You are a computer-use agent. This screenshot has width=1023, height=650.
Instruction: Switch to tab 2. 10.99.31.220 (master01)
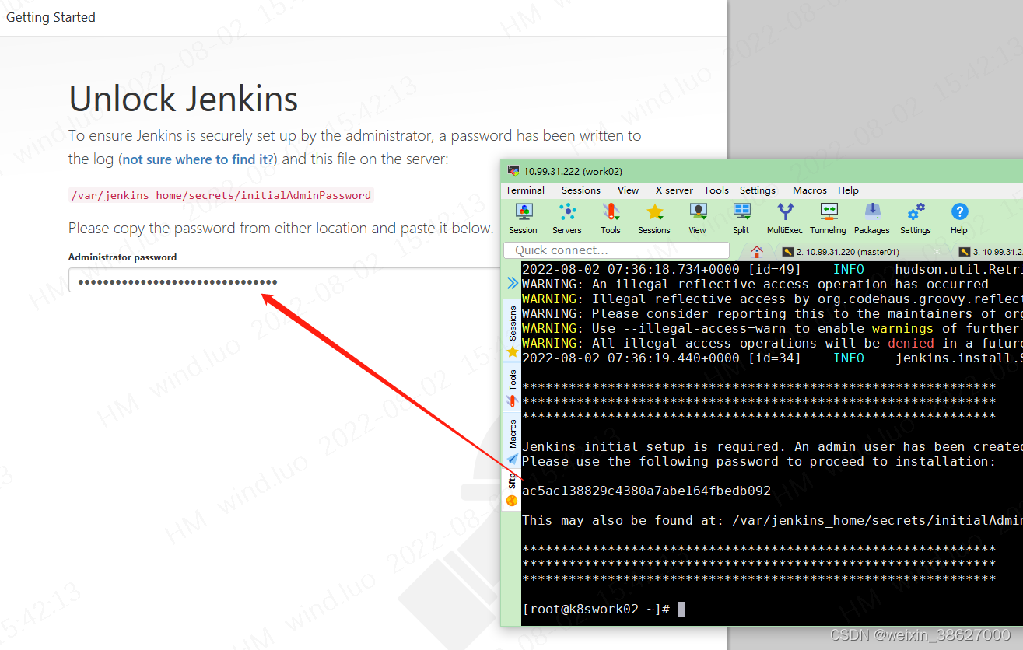point(848,252)
